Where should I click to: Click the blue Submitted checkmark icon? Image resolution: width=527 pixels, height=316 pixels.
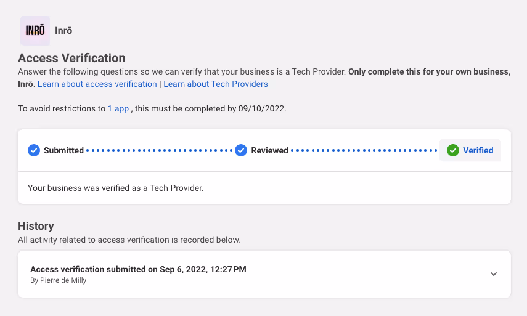tap(34, 150)
